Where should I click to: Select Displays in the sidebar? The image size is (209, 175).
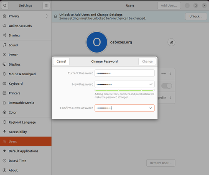pyautogui.click(x=26, y=64)
